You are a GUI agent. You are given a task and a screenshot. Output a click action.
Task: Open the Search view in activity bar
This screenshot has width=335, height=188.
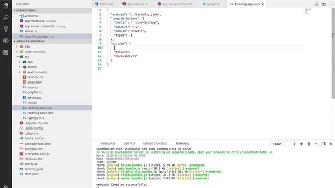click(x=6, y=17)
